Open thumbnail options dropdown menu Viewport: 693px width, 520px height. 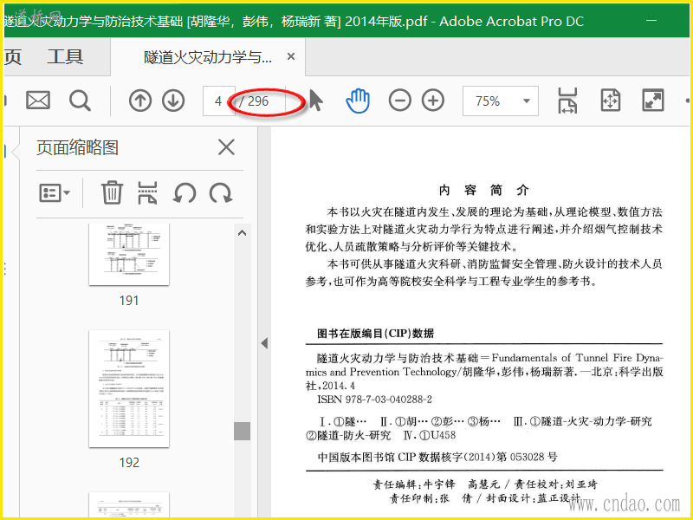55,192
